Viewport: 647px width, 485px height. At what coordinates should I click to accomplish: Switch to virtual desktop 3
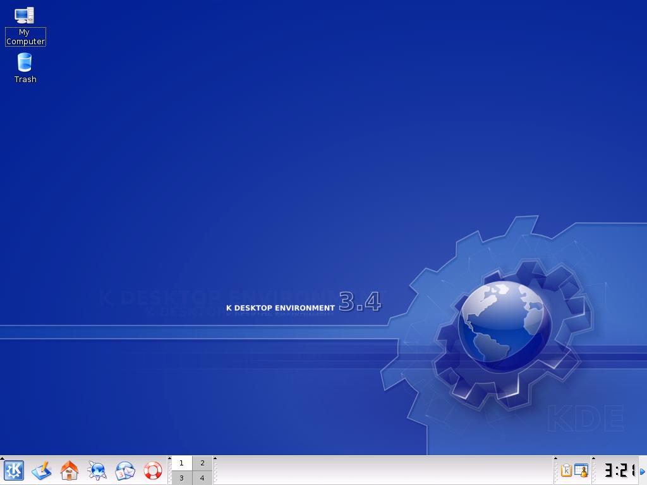181,478
